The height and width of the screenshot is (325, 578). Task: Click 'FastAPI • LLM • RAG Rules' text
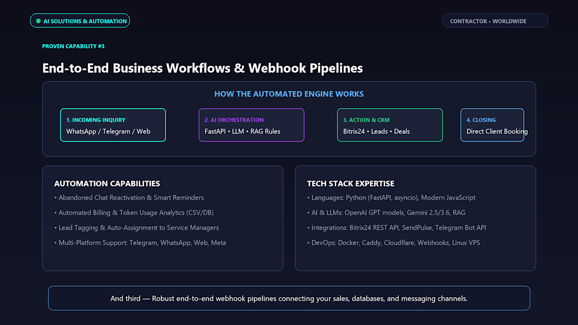point(242,132)
